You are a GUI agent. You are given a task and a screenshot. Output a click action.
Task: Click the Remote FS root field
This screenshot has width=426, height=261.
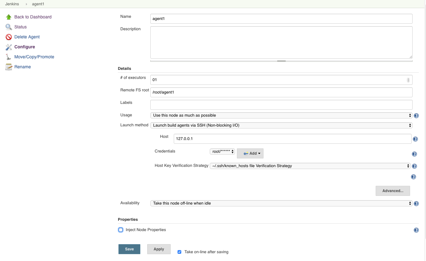tap(281, 92)
